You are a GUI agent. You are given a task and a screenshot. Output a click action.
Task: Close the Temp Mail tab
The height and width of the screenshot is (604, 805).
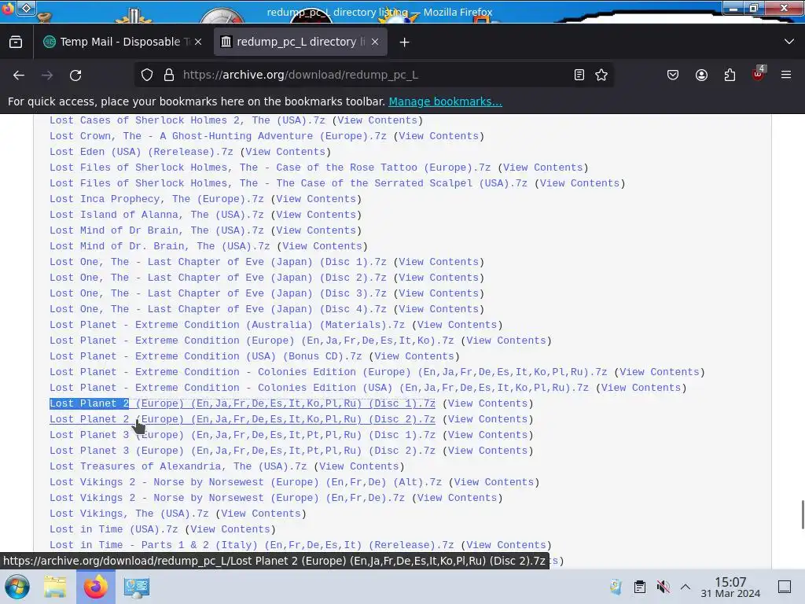coord(198,42)
